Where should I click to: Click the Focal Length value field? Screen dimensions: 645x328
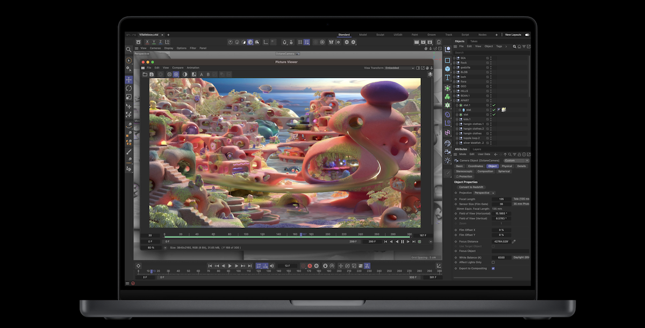coord(501,199)
